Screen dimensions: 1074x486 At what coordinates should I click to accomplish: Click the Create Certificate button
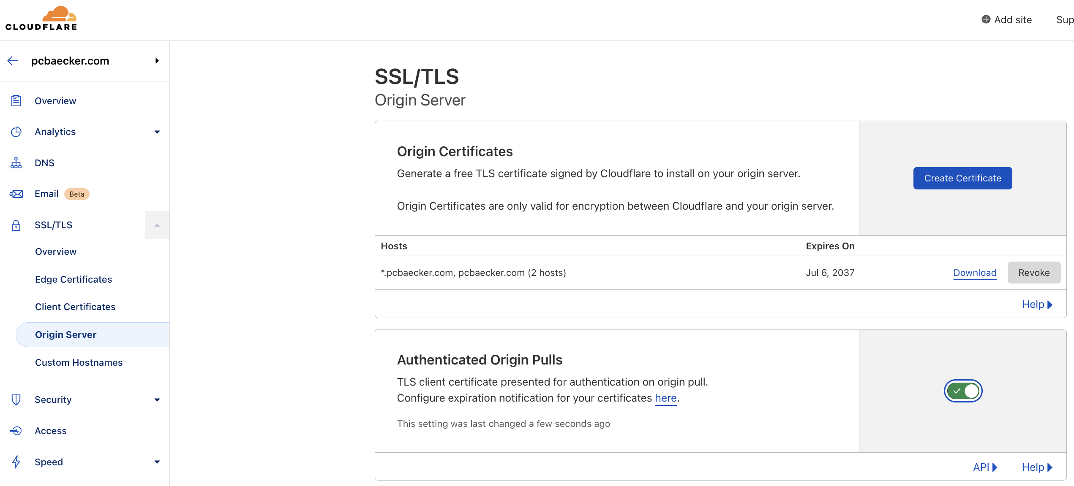(962, 178)
